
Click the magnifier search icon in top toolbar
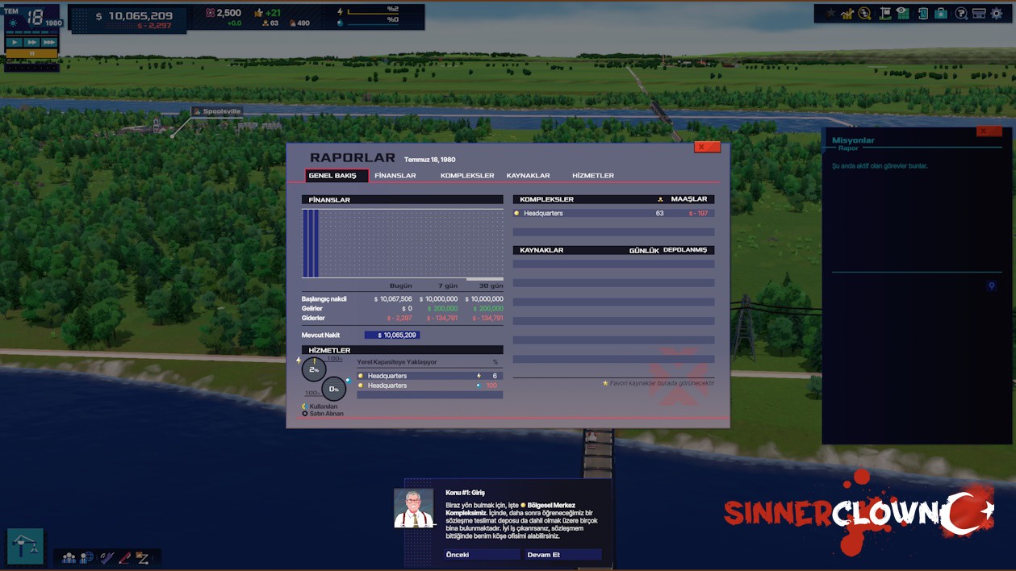point(865,14)
